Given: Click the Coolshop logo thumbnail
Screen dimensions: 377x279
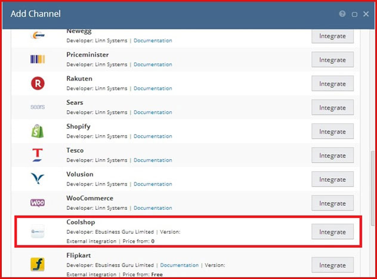Looking at the screenshot, I should point(38,231).
